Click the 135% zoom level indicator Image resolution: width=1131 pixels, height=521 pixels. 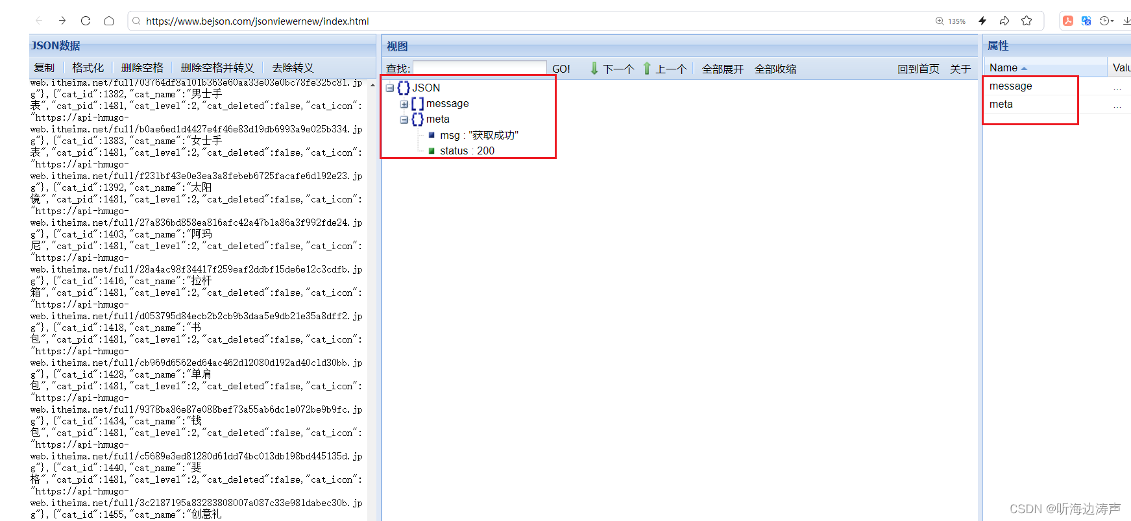click(951, 21)
